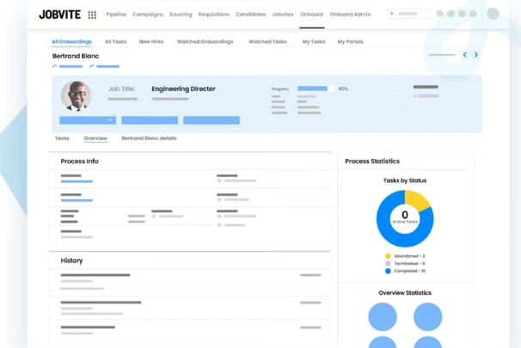Click the blue Completed legend swatch
Image resolution: width=521 pixels, height=348 pixels.
pyautogui.click(x=388, y=271)
